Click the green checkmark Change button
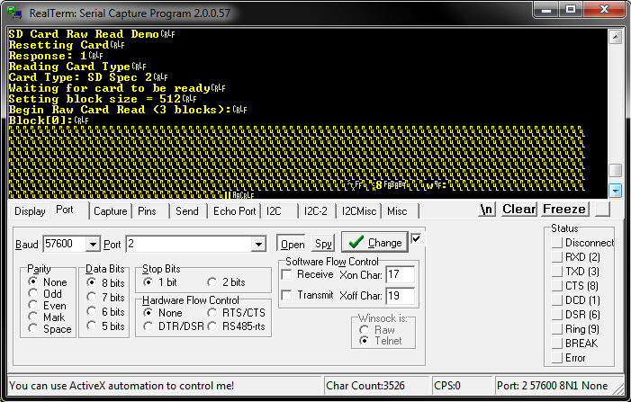 point(374,242)
